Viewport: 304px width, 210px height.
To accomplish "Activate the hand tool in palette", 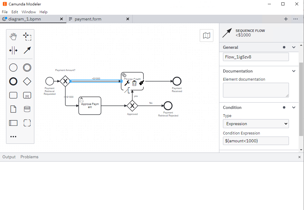I will 13,37.
